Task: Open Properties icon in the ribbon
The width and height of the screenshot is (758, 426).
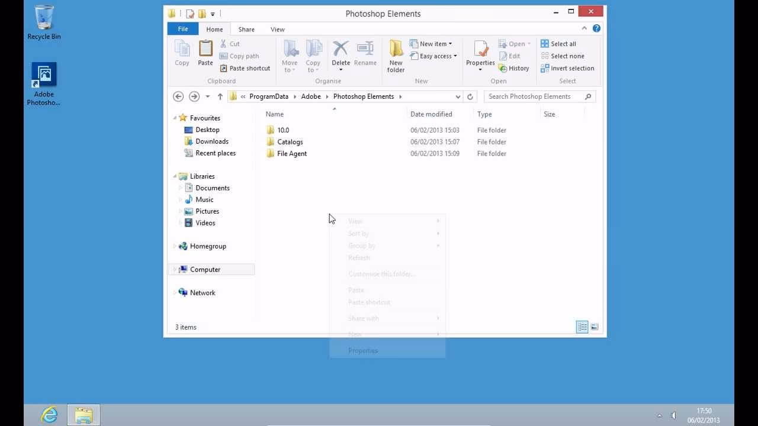Action: pyautogui.click(x=480, y=52)
